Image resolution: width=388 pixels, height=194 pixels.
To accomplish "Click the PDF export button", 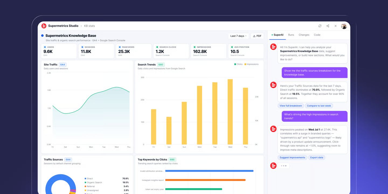I will [x=257, y=36].
